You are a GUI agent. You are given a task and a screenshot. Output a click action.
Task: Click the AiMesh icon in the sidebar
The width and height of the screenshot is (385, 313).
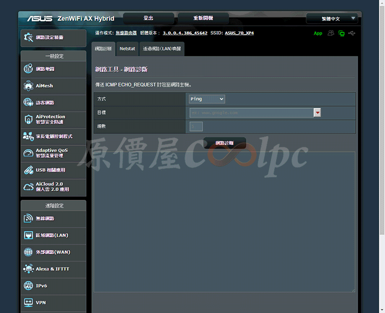(28, 86)
